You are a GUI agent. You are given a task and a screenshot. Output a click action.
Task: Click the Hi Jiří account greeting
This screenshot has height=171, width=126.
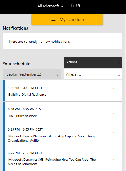[x=75, y=6]
